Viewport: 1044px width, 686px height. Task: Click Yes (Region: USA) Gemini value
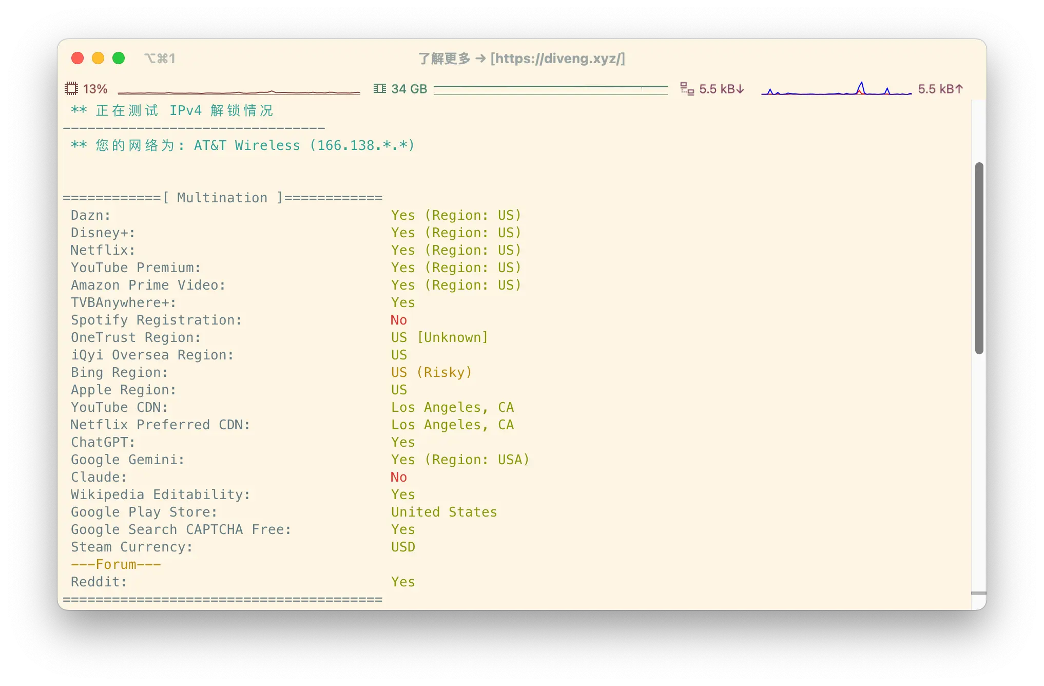click(x=460, y=460)
